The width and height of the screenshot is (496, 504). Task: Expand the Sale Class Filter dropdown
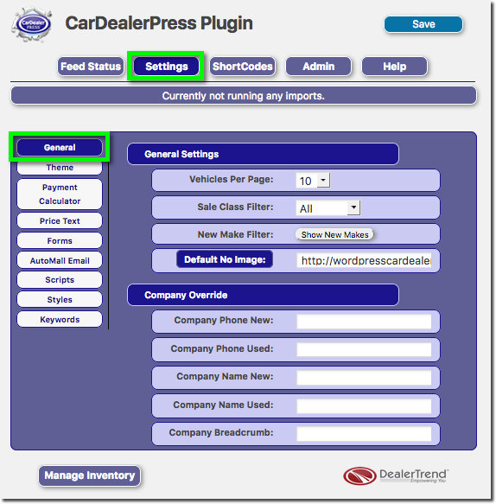coord(328,208)
